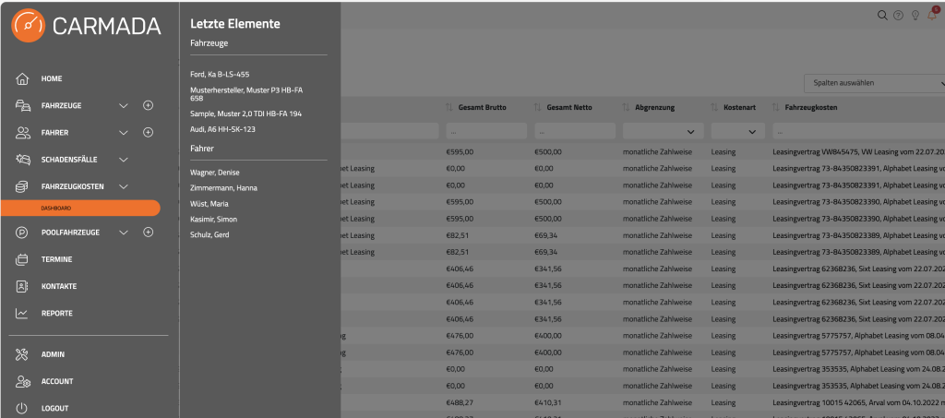Open recent driver Schulz, Gerd
Viewport: 945px width, 418px height.
click(x=209, y=235)
